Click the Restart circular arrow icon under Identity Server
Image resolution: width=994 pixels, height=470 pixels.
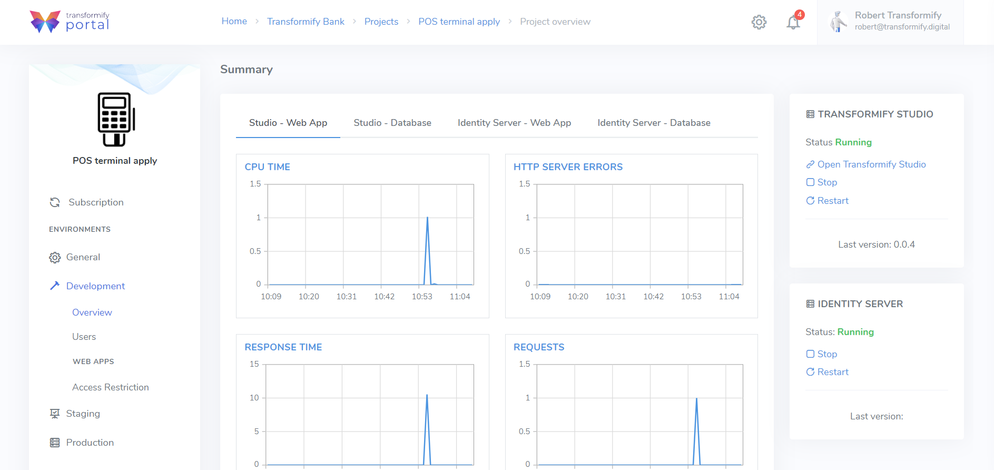pos(810,372)
